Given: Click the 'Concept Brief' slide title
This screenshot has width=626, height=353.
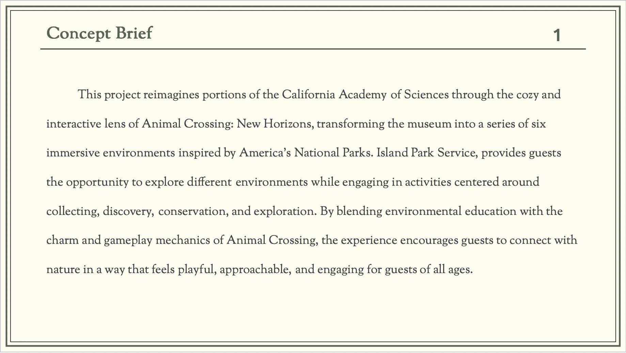Looking at the screenshot, I should pyautogui.click(x=99, y=33).
